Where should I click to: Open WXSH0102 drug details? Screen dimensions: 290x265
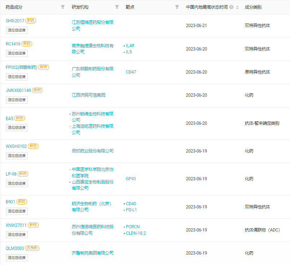click(16, 146)
